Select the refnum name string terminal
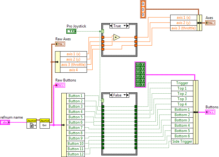 point(5,123)
